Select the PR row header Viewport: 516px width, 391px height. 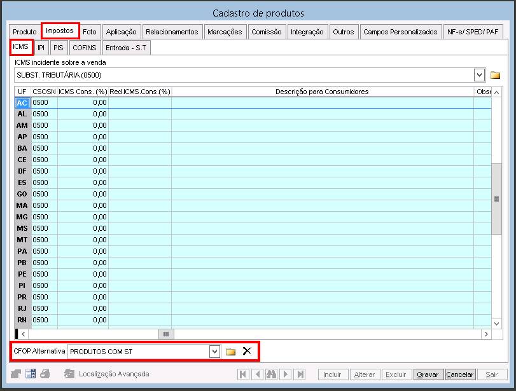(22, 297)
